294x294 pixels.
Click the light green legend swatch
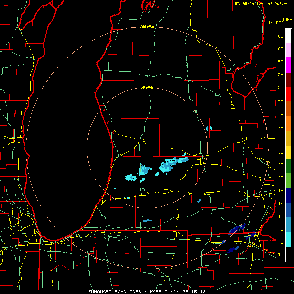288,181
